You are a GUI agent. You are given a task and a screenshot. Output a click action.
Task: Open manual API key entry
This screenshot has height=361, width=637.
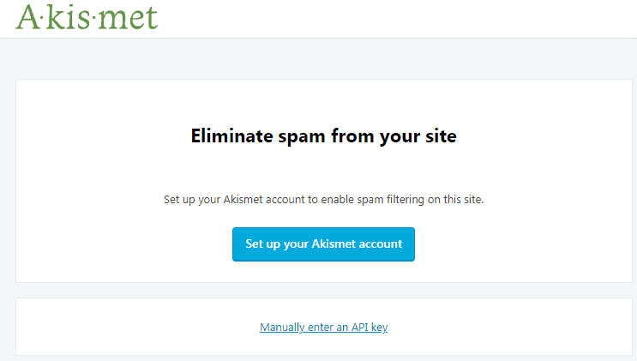(323, 327)
